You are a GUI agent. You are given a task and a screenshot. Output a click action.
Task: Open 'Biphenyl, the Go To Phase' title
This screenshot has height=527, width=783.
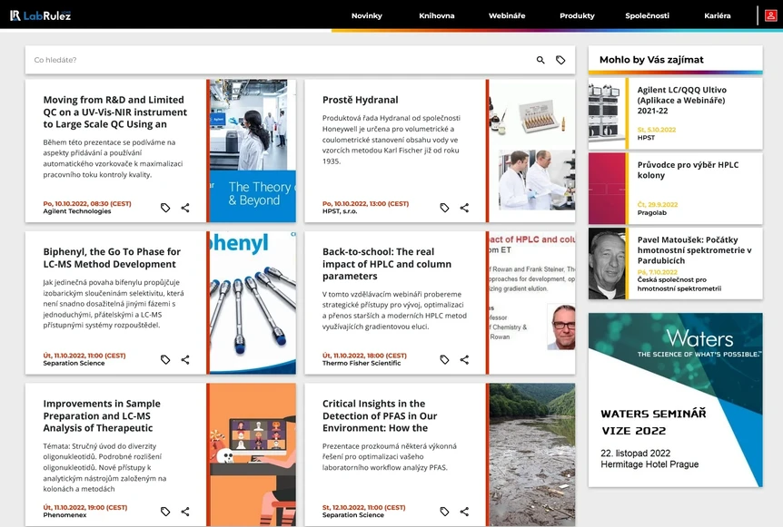(112, 258)
